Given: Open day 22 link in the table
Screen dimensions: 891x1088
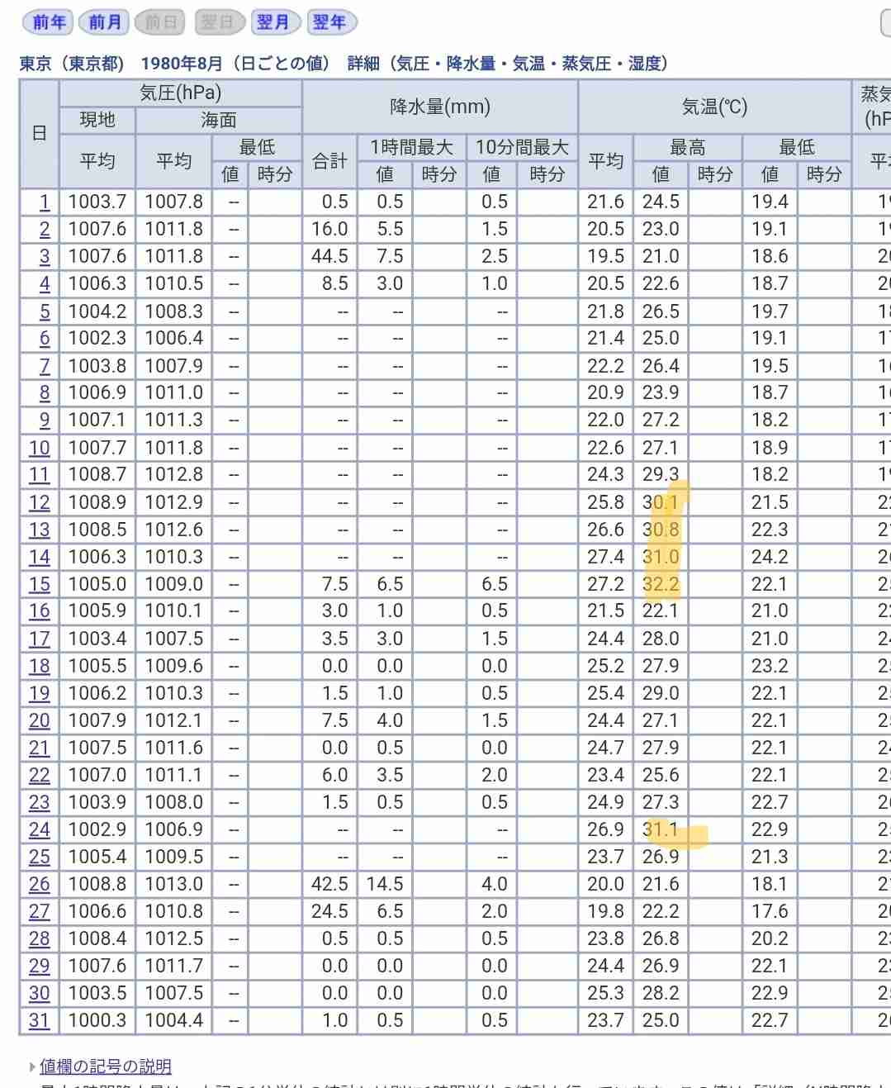Looking at the screenshot, I should tap(40, 775).
